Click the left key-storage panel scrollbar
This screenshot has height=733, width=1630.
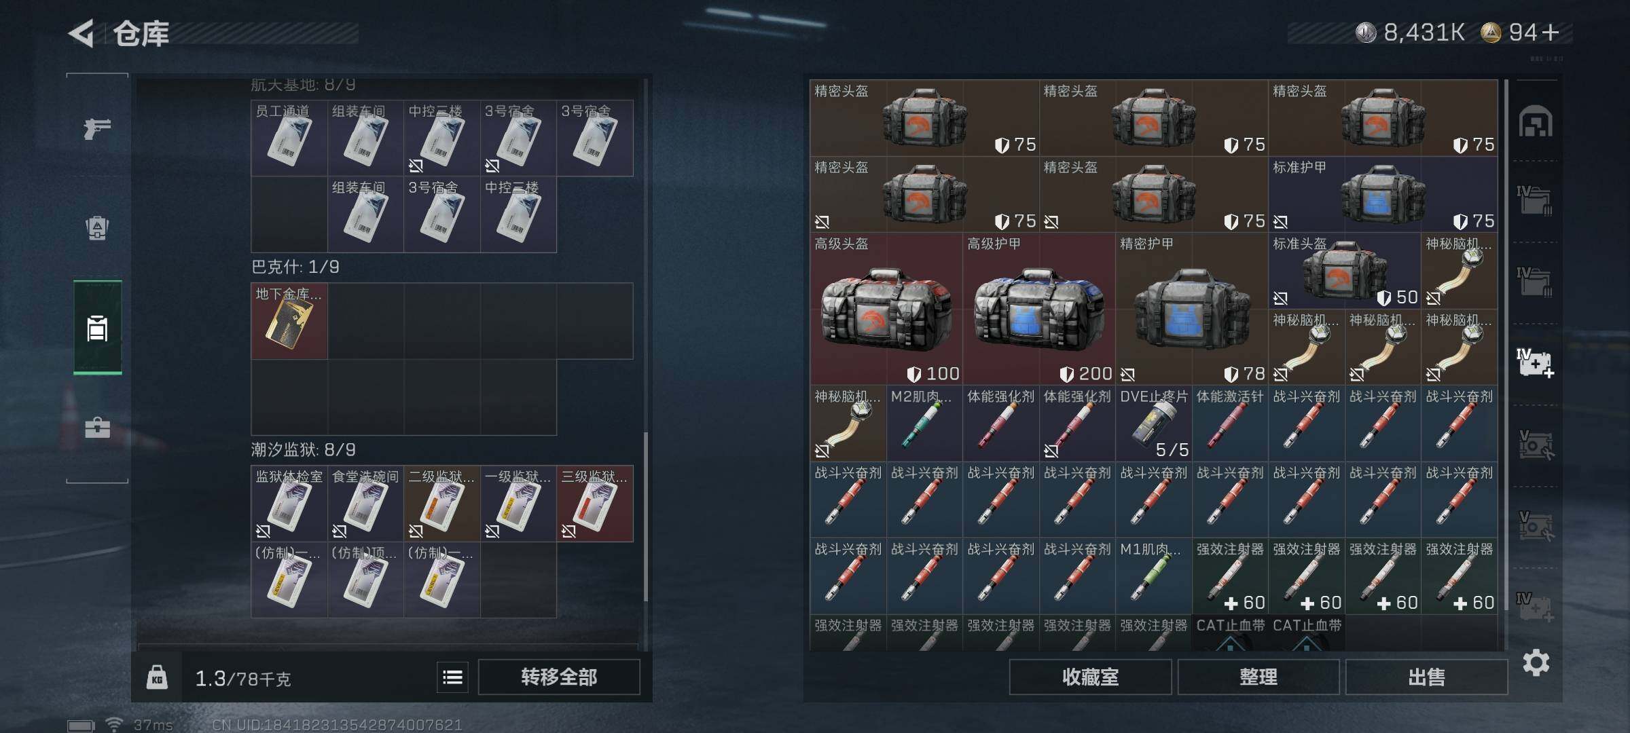[646, 516]
